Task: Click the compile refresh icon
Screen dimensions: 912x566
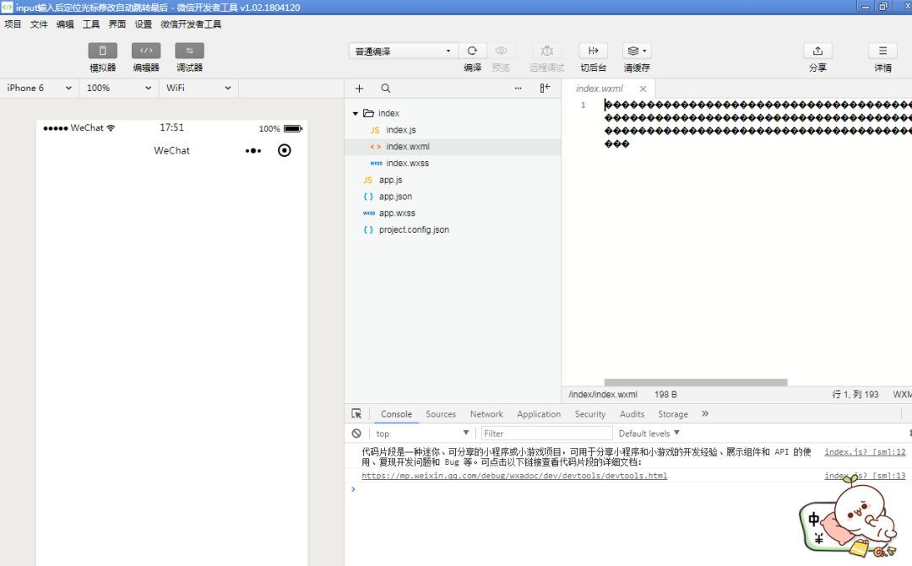Action: [472, 51]
